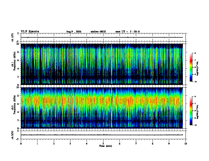209x161 pixels.
Task: Click the ch.1 colorbar "log(PSD)" unit label
Action: [x=198, y=69]
